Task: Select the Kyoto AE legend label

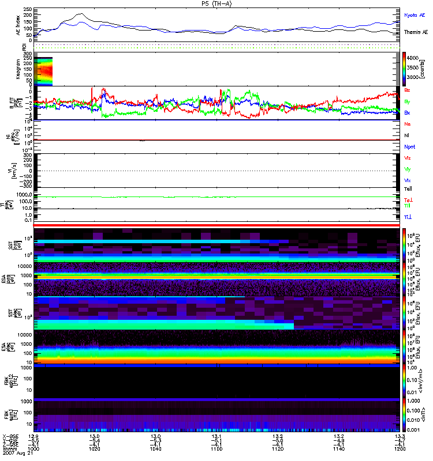Action: click(x=415, y=14)
